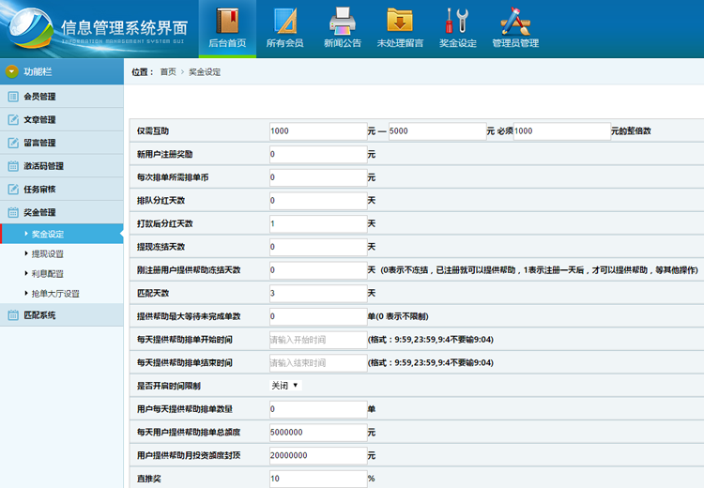The height and width of the screenshot is (488, 704).
Task: Click 每天提供帮助排单开始时间 input field
Action: click(316, 340)
